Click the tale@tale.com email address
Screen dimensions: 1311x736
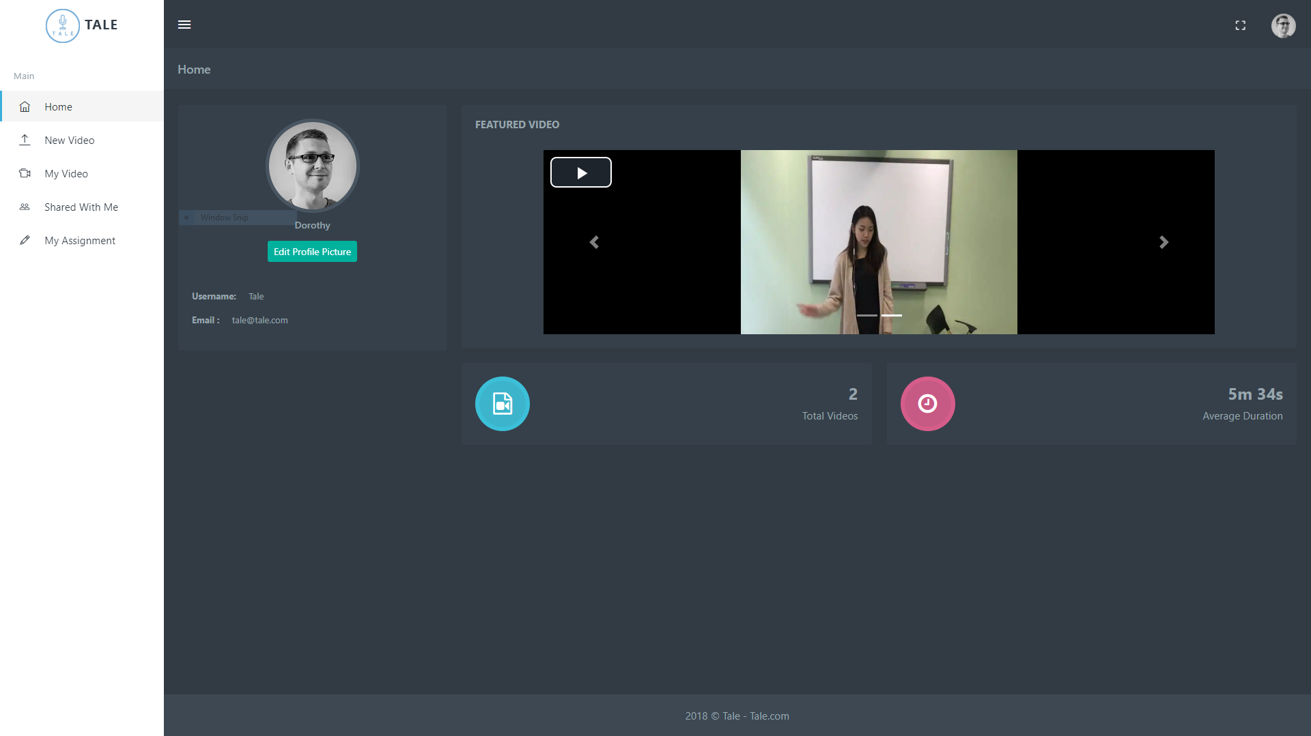[260, 320]
